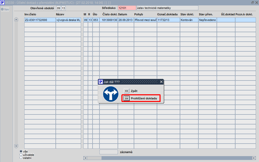Select cell vývojová deska ML
The image size is (259, 162).
click(x=68, y=20)
